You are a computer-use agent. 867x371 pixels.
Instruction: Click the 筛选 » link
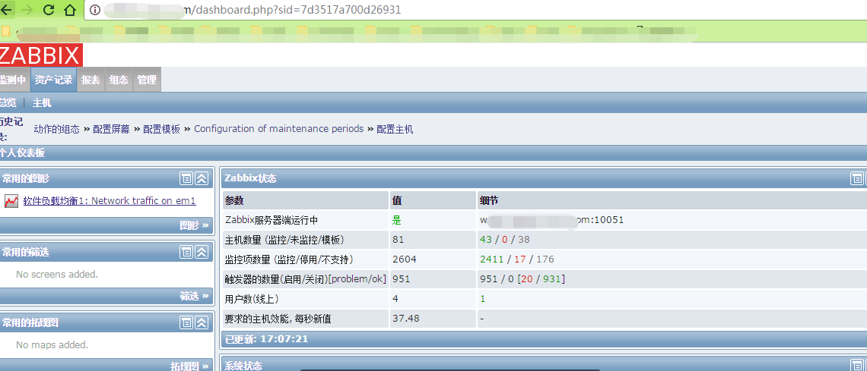pyautogui.click(x=194, y=296)
